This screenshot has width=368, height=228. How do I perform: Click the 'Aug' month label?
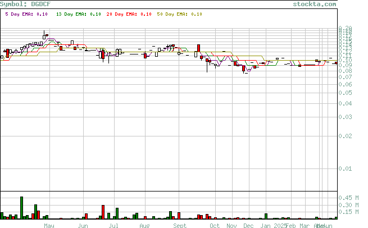(144, 226)
